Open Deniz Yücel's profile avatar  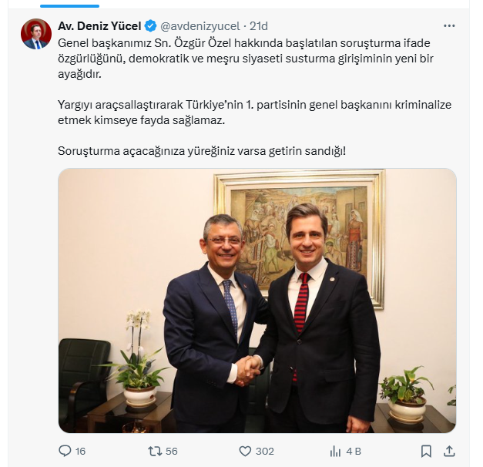[36, 34]
